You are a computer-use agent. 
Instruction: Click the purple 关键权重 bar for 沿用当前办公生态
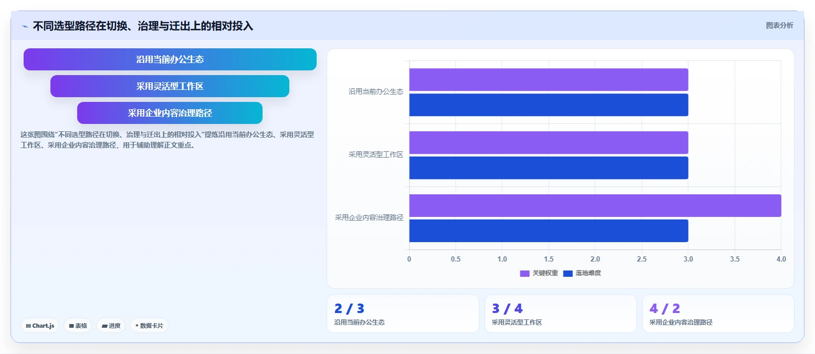pyautogui.click(x=549, y=79)
